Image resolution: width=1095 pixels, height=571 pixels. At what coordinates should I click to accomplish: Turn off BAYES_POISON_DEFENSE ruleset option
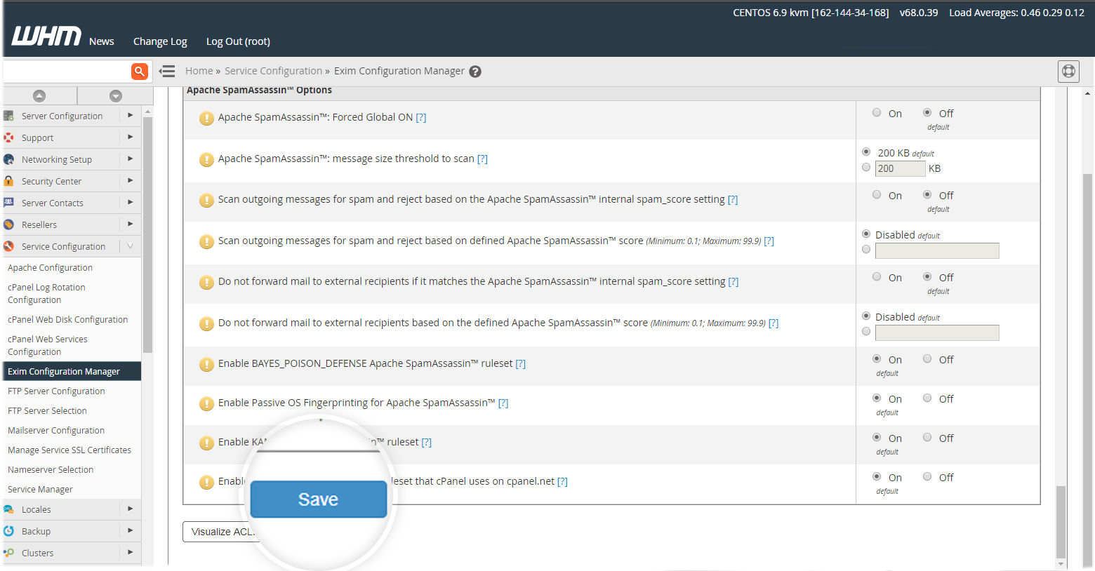coord(927,359)
